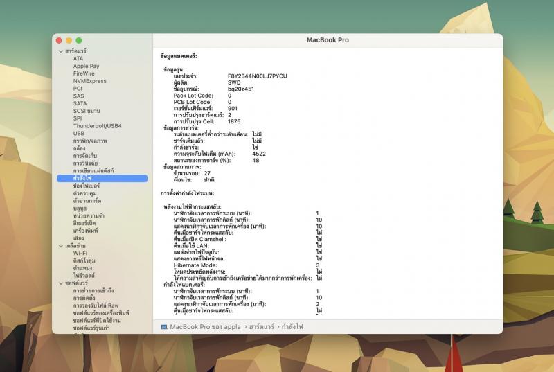This screenshot has width=554, height=372.
Task: Select การวินิจฉัย in the sidebar
Action: 85,163
